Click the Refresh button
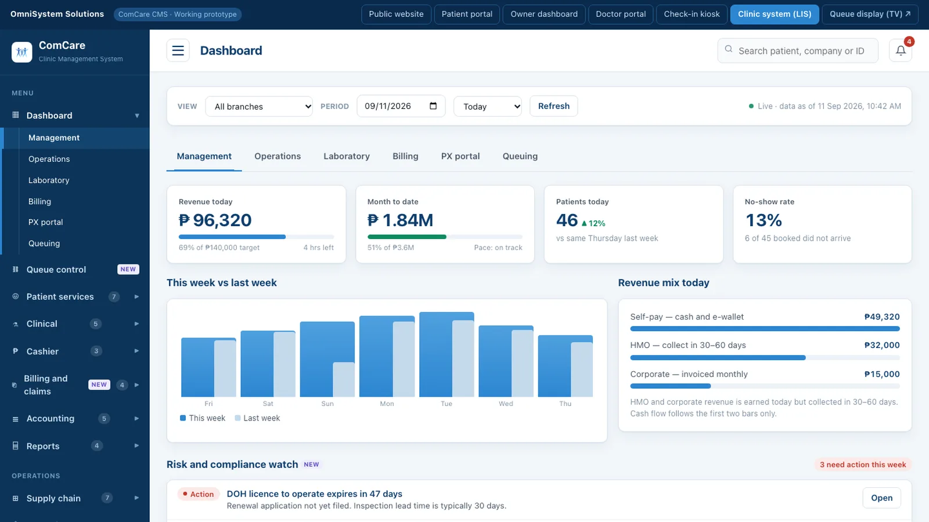The height and width of the screenshot is (522, 929). 554,106
